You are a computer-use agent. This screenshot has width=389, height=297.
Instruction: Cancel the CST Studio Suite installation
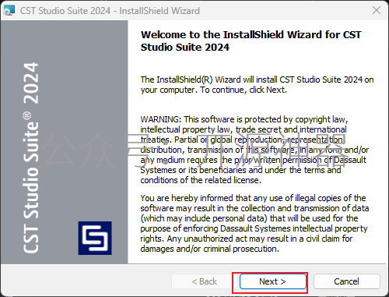click(x=347, y=281)
